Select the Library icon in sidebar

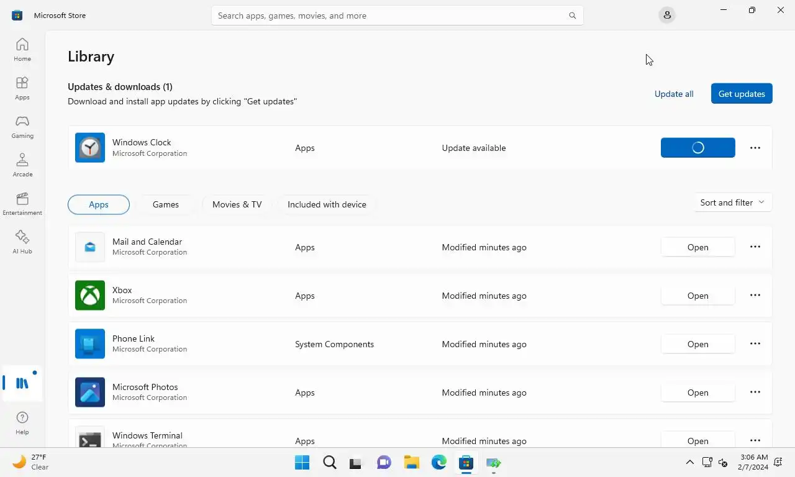point(22,383)
